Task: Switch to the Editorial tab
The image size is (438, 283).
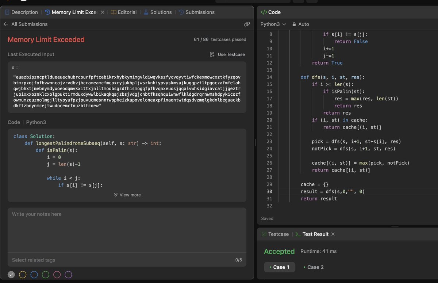Action: point(124,12)
